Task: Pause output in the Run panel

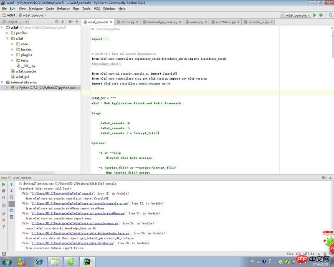Action: (4, 197)
